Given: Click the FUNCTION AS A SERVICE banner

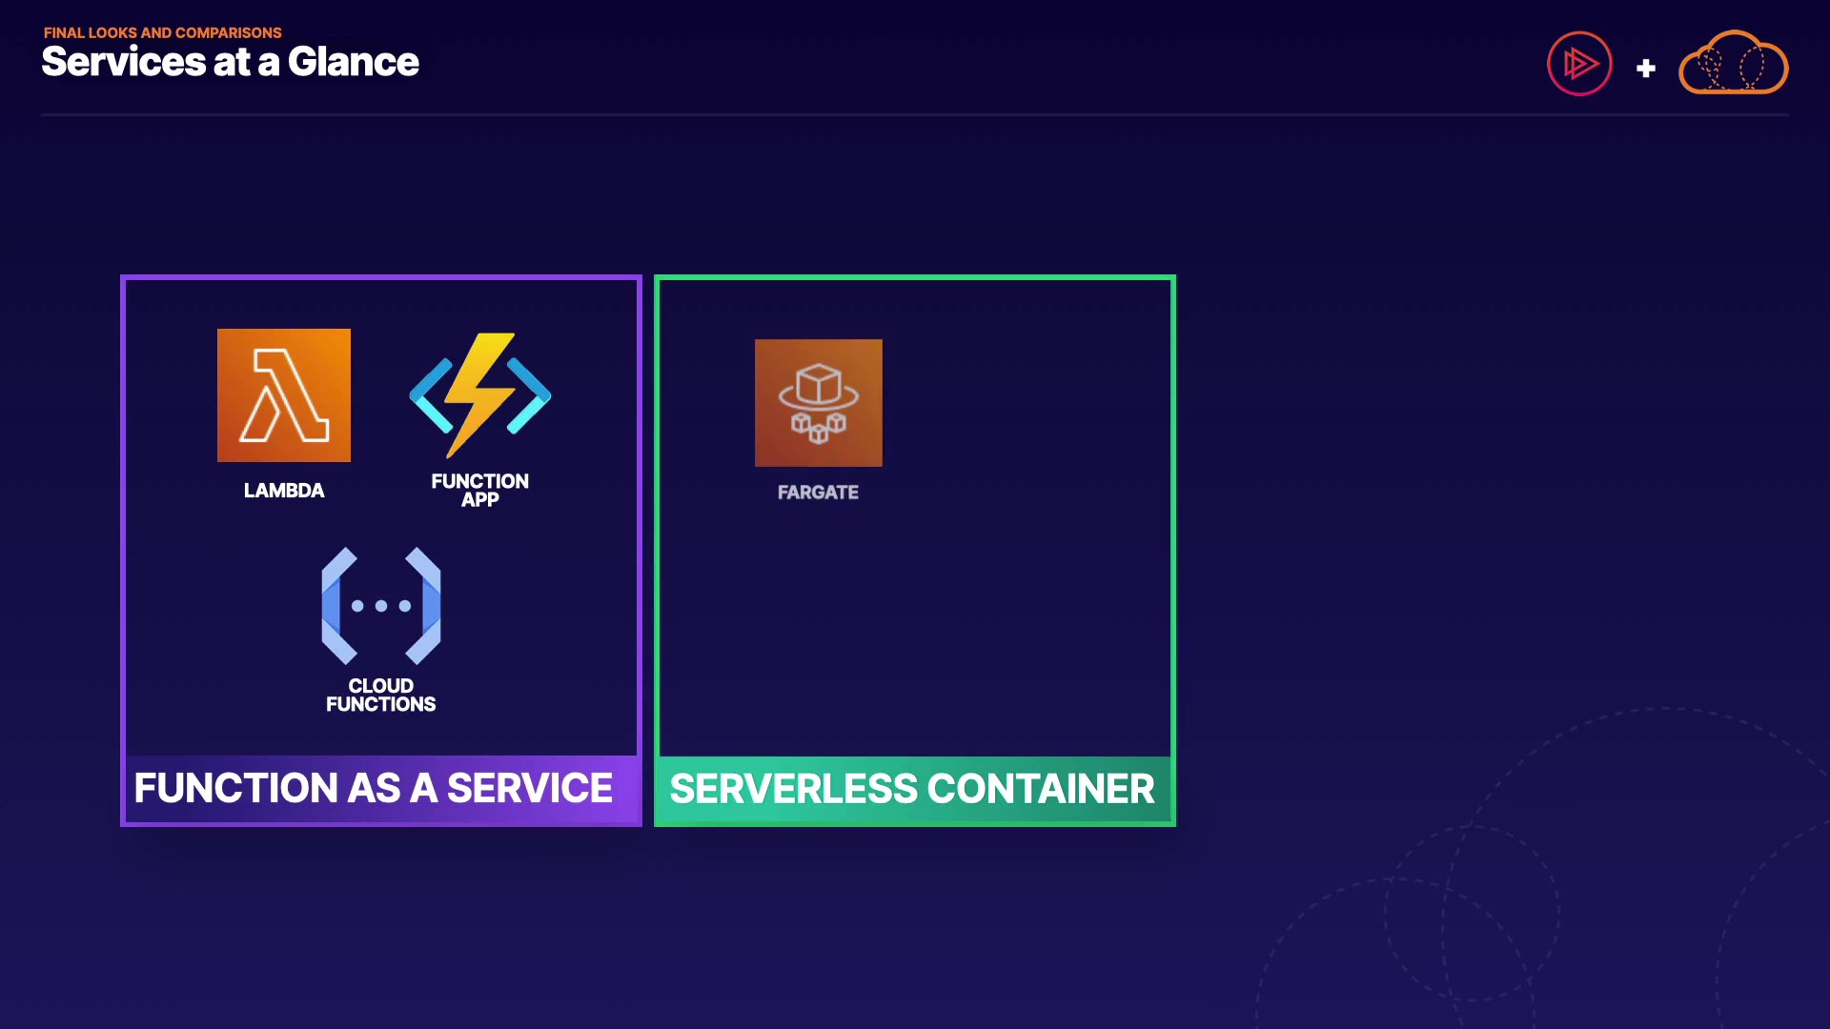Looking at the screenshot, I should coord(374,789).
